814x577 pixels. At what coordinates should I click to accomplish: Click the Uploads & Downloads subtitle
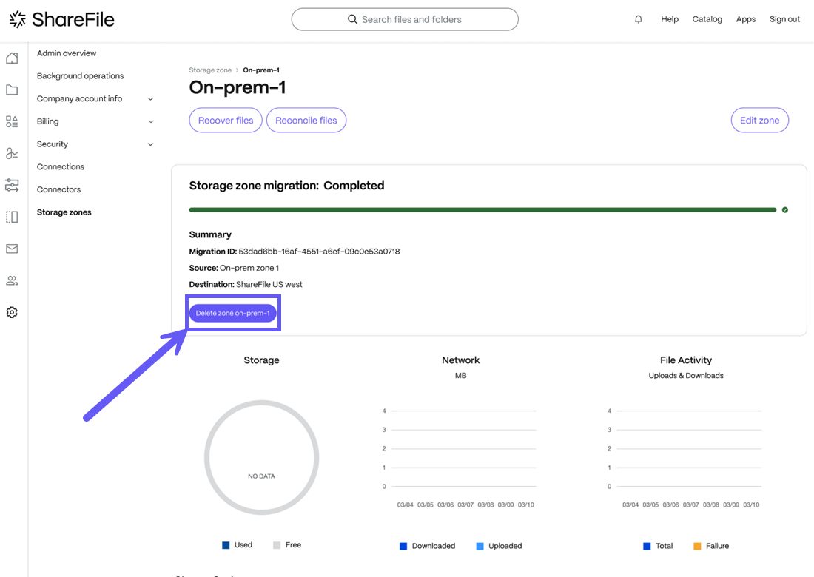(686, 375)
